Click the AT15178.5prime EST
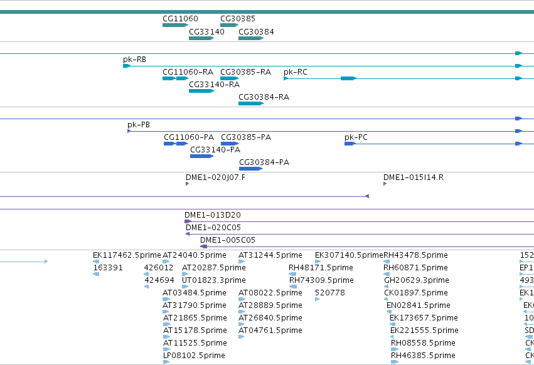This screenshot has height=365, width=534. coord(166,337)
